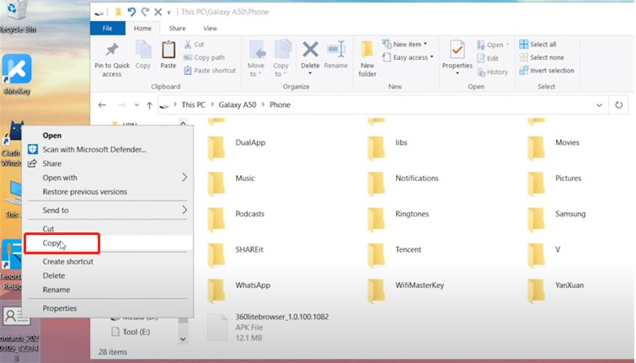
Task: Create a New folder from ribbon
Action: coord(367,58)
